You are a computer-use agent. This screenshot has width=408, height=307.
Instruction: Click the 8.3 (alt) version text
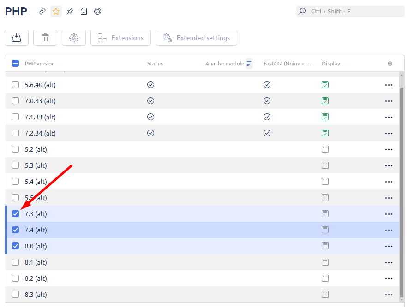click(x=36, y=294)
